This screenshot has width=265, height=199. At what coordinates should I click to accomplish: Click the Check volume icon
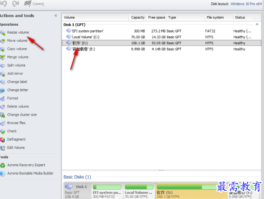(x=3, y=131)
